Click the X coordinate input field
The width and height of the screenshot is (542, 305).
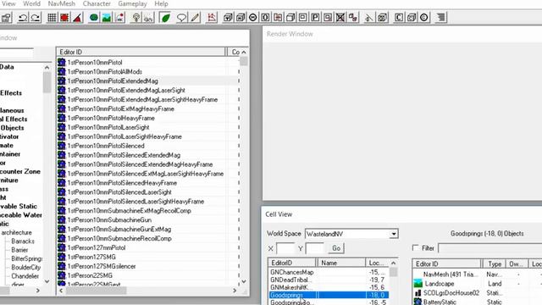click(x=285, y=248)
